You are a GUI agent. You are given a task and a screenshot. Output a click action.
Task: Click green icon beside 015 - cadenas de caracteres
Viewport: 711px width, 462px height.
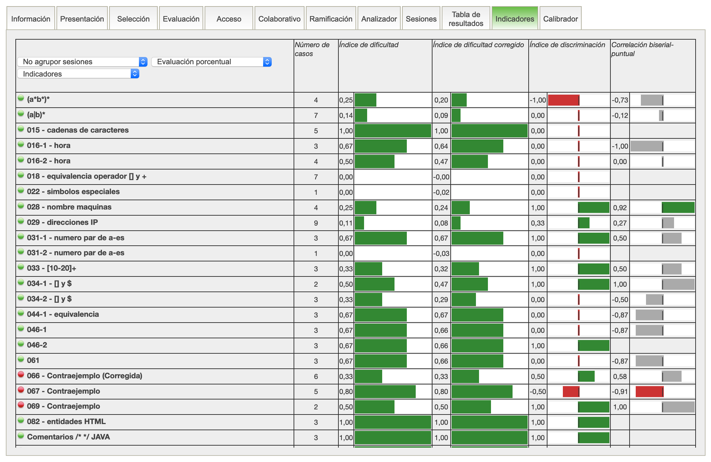point(21,129)
